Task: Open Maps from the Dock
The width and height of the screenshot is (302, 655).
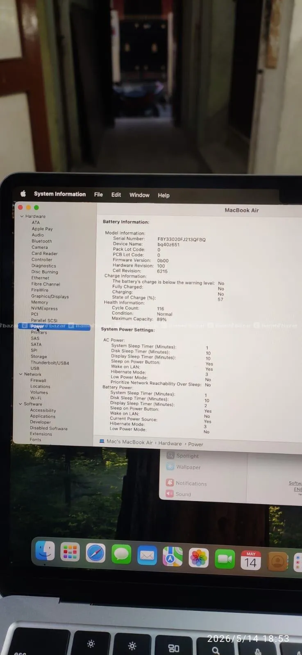Action: [x=173, y=557]
